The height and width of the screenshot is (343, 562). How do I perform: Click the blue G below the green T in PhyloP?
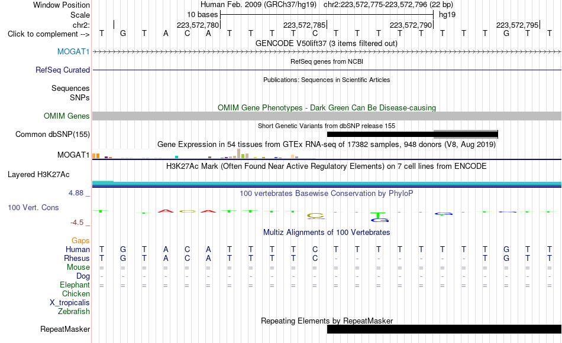click(x=380, y=220)
